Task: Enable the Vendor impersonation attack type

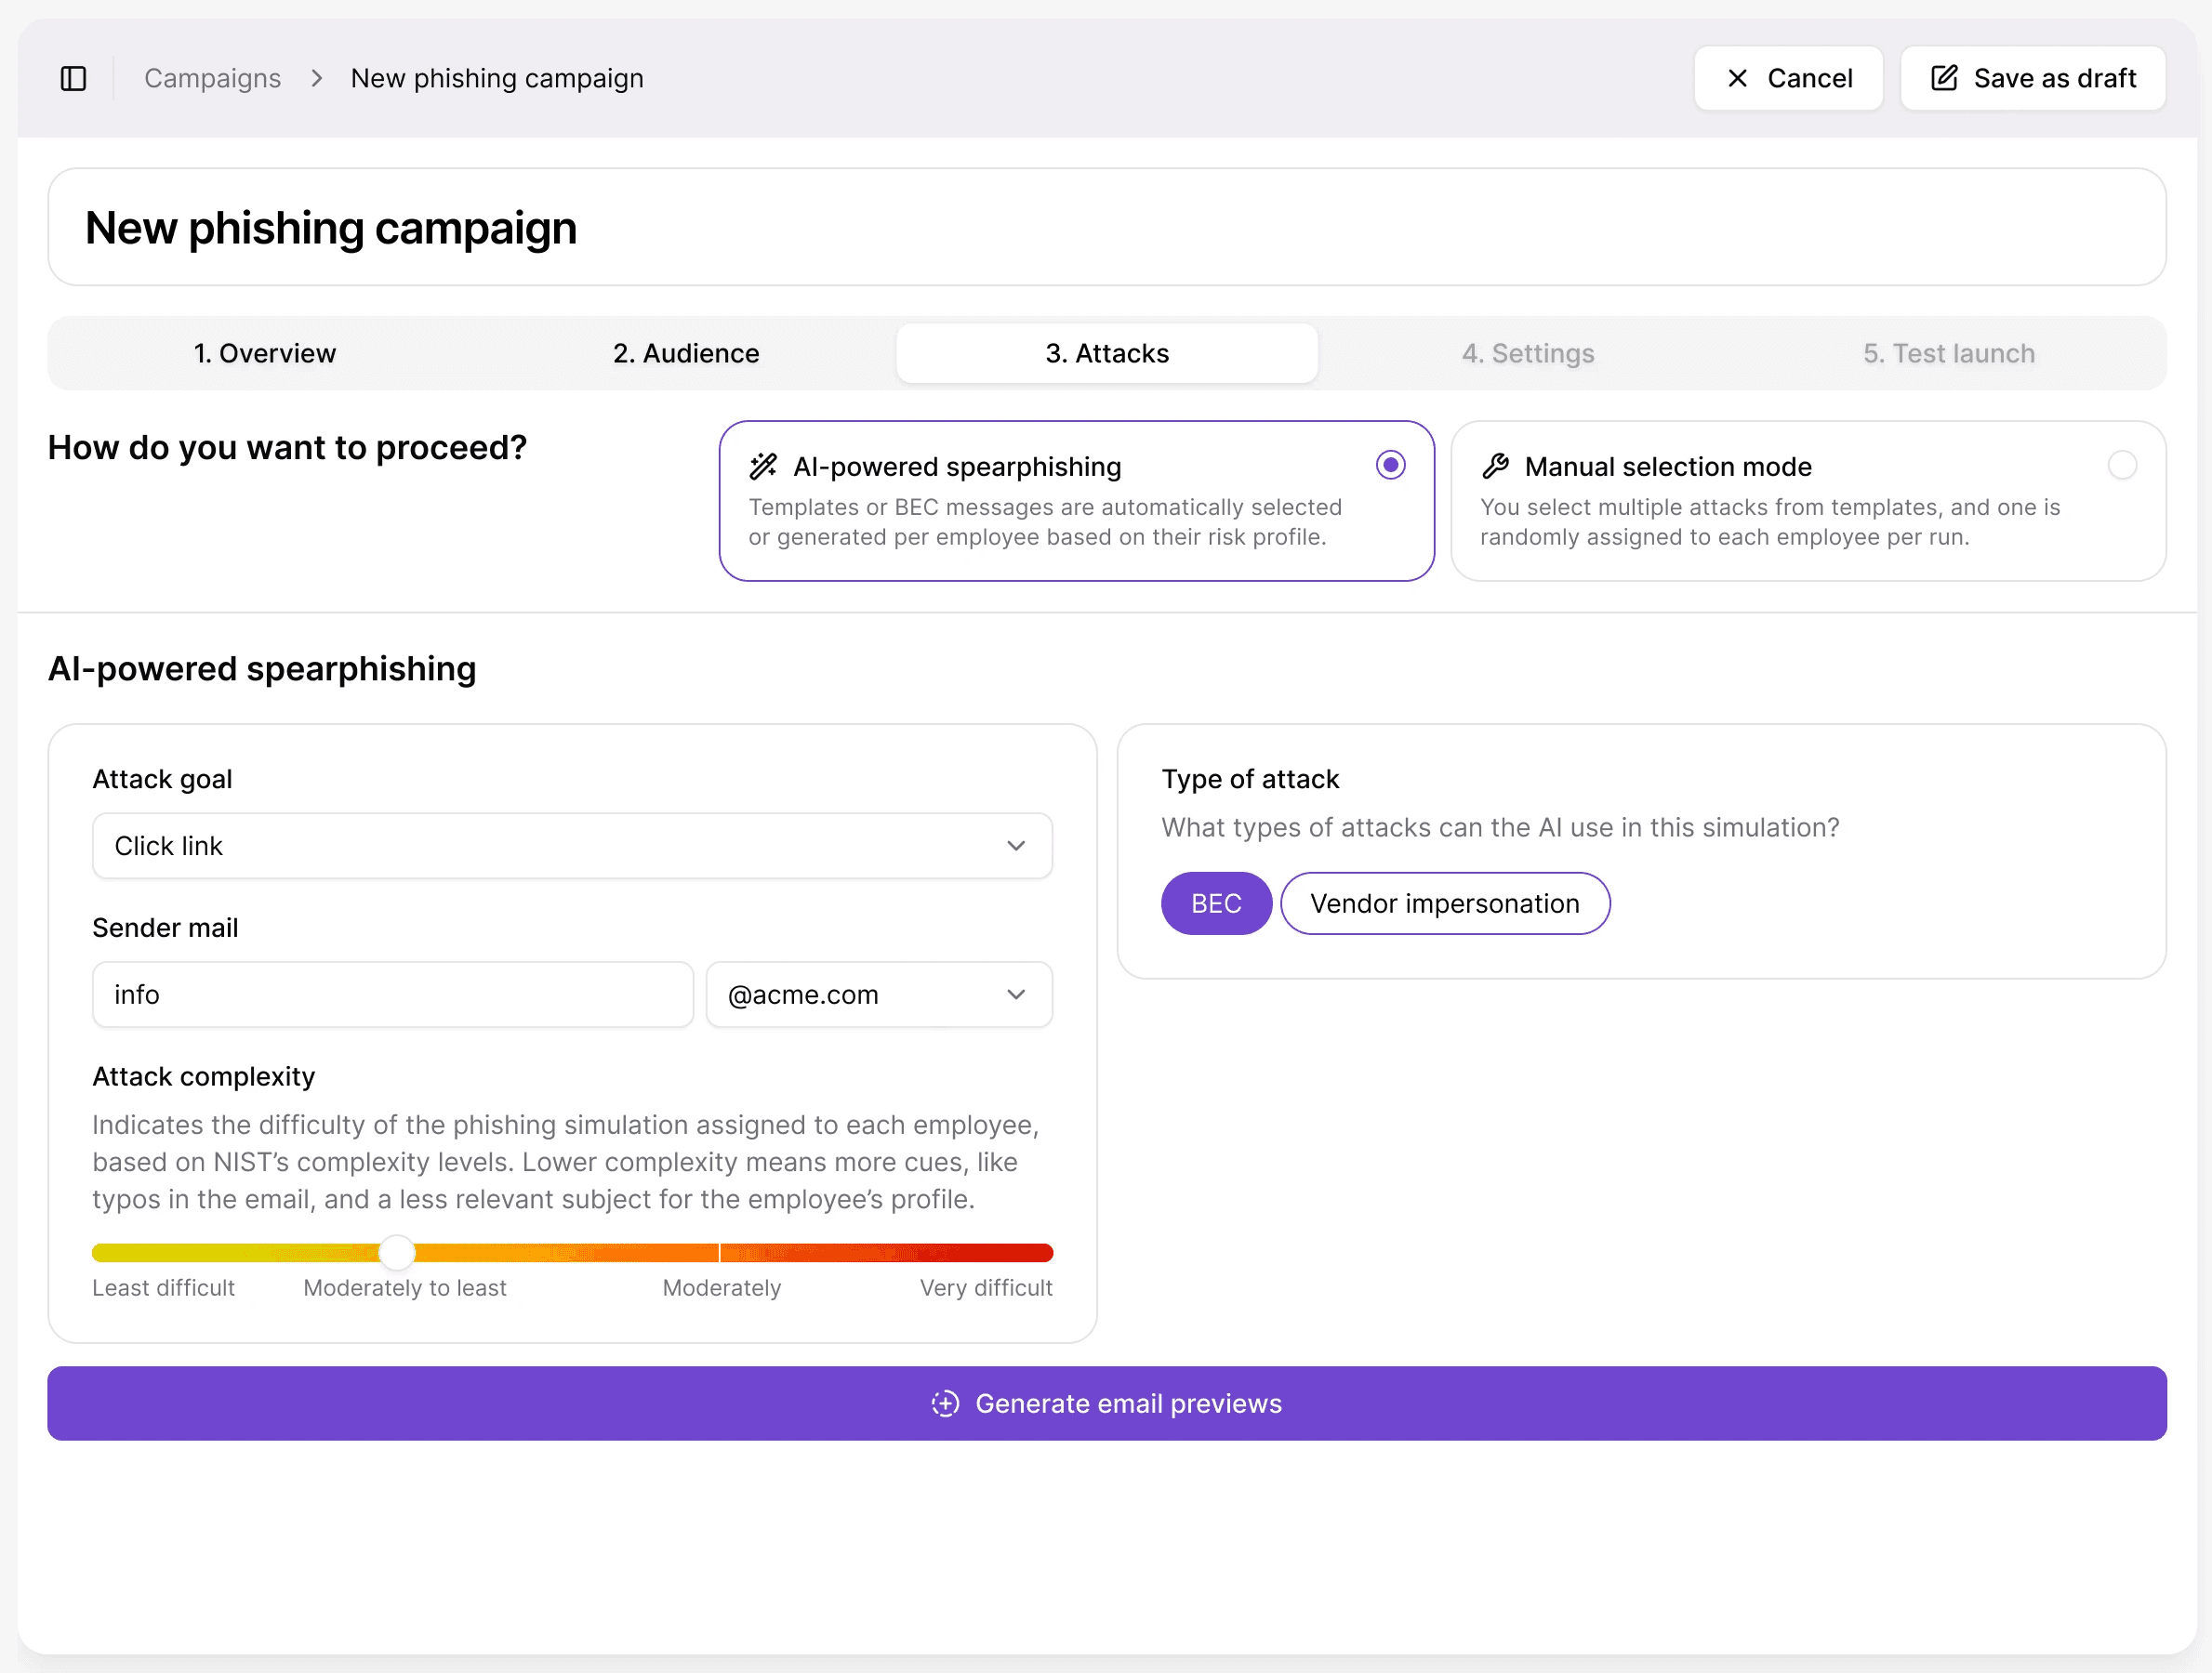Action: pyautogui.click(x=1444, y=902)
